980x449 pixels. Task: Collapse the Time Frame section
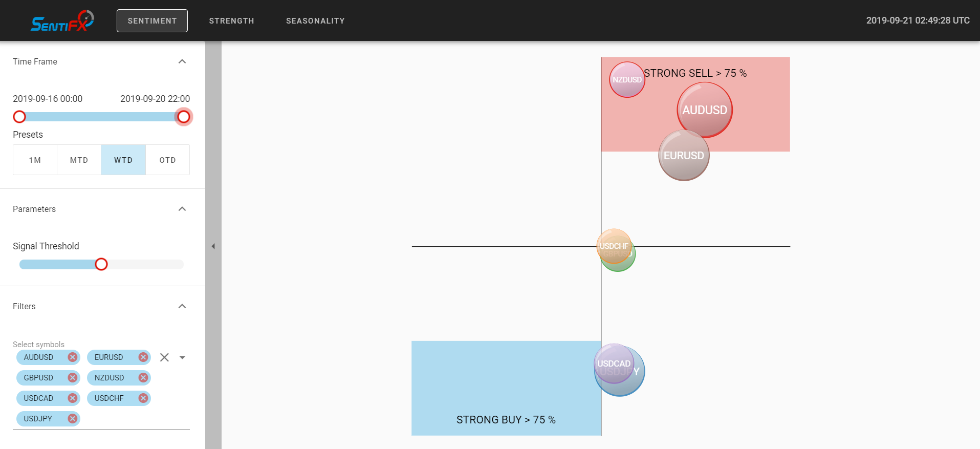182,61
